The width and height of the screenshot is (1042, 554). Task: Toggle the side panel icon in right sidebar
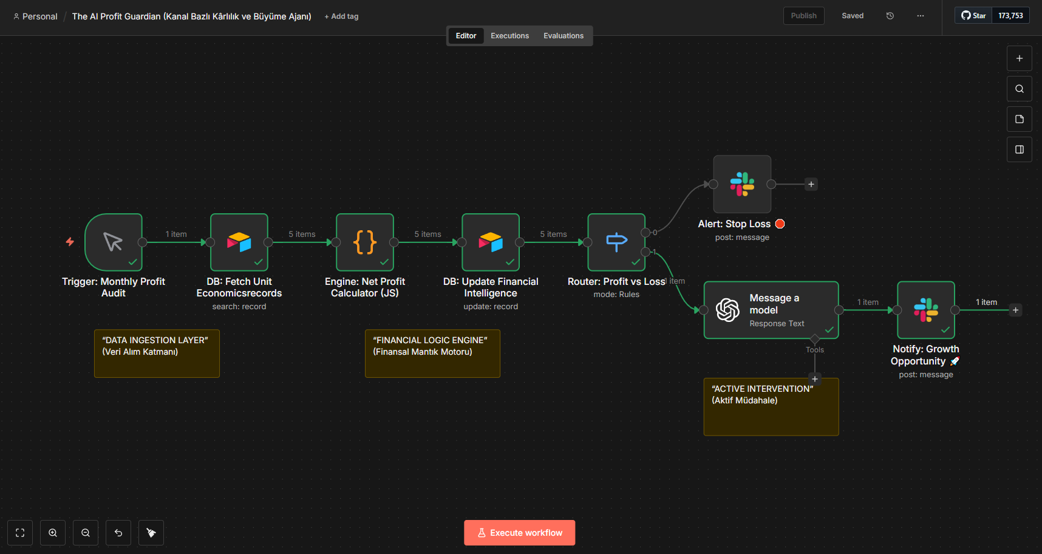click(1020, 149)
